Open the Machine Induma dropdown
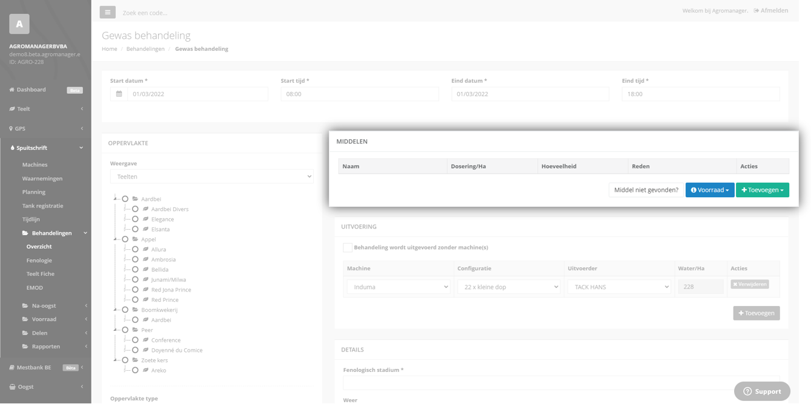This screenshot has width=811, height=404. click(398, 287)
